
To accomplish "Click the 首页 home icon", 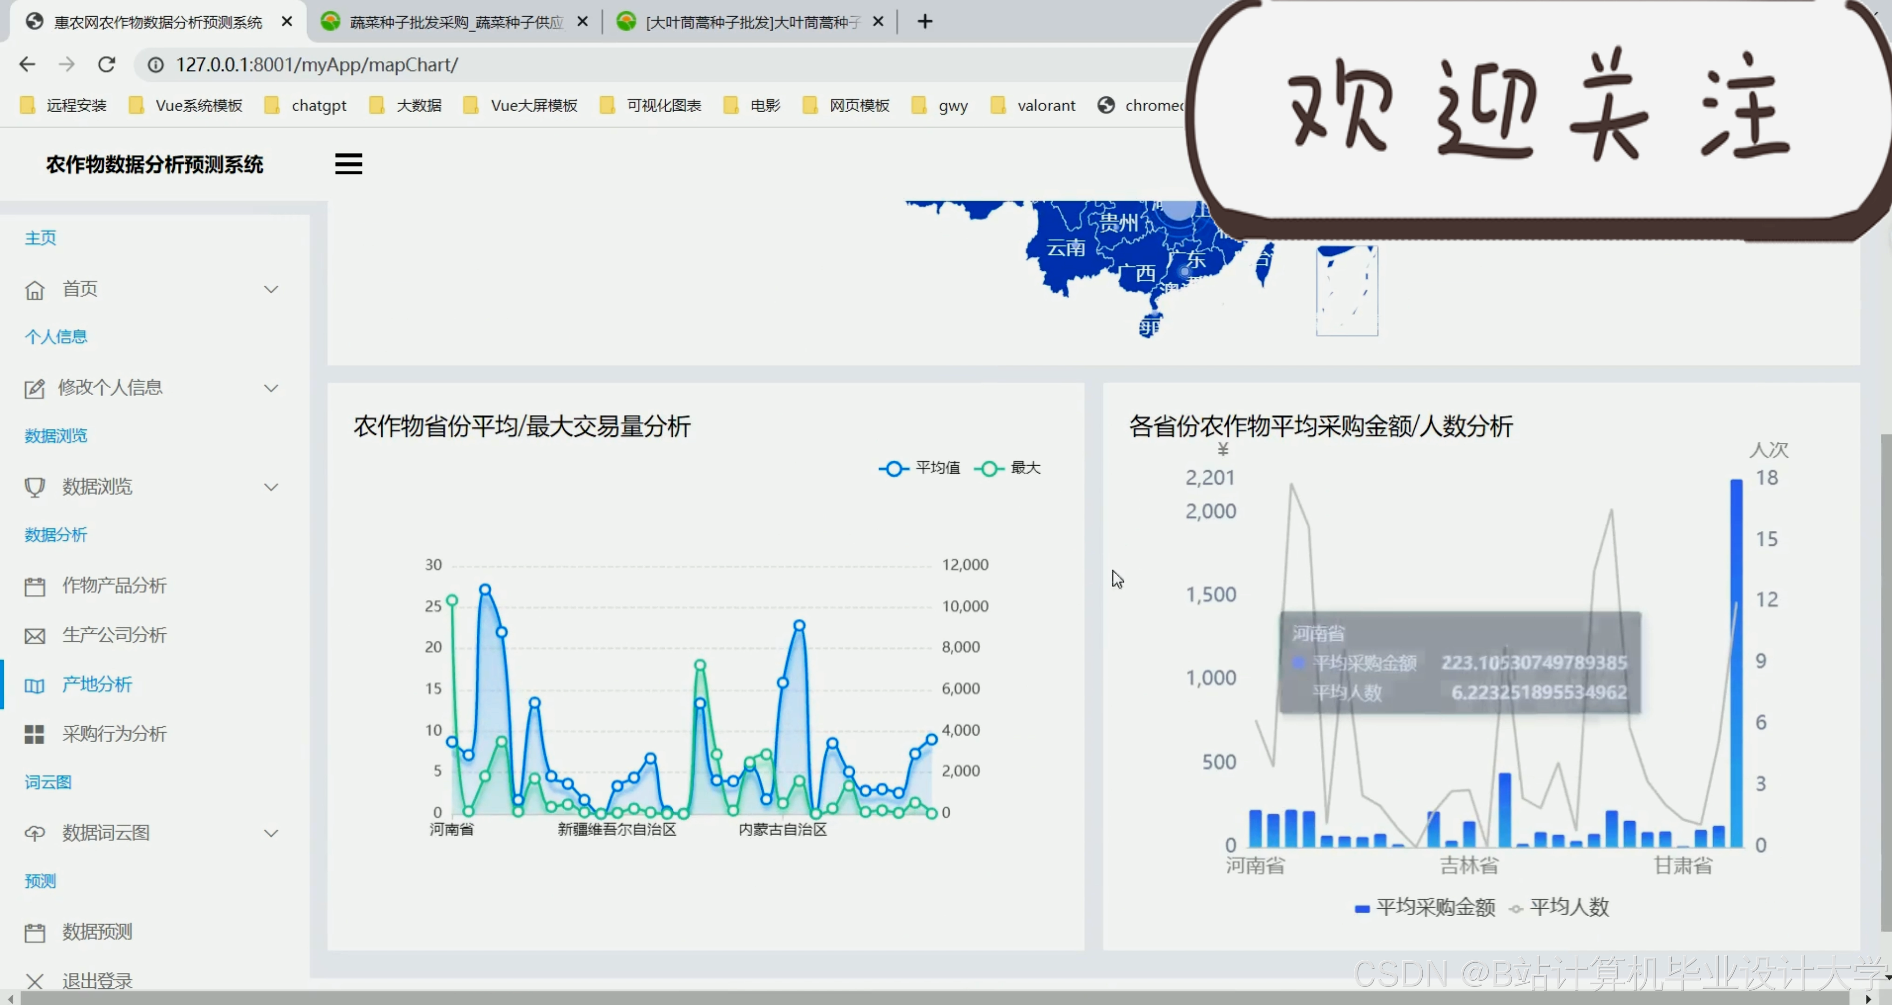I will click(34, 290).
